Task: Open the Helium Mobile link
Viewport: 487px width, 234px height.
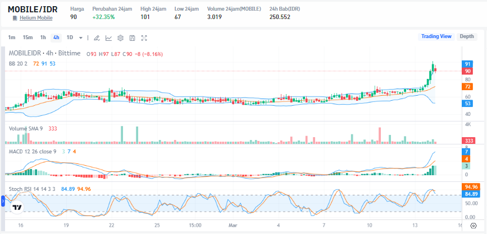Action: click(x=36, y=18)
